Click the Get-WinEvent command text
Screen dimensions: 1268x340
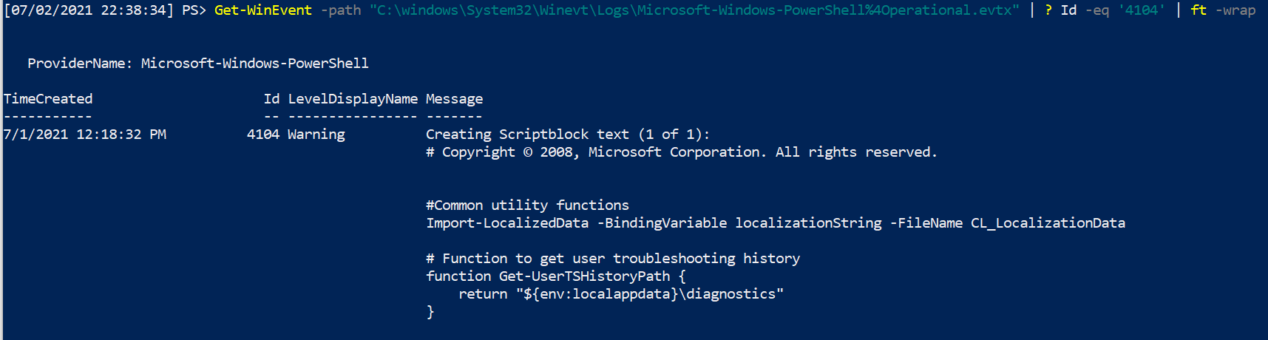262,10
